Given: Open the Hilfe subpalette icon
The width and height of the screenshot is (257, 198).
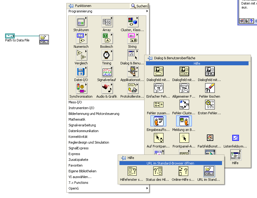Looking at the screenshot, I should (x=236, y=155).
